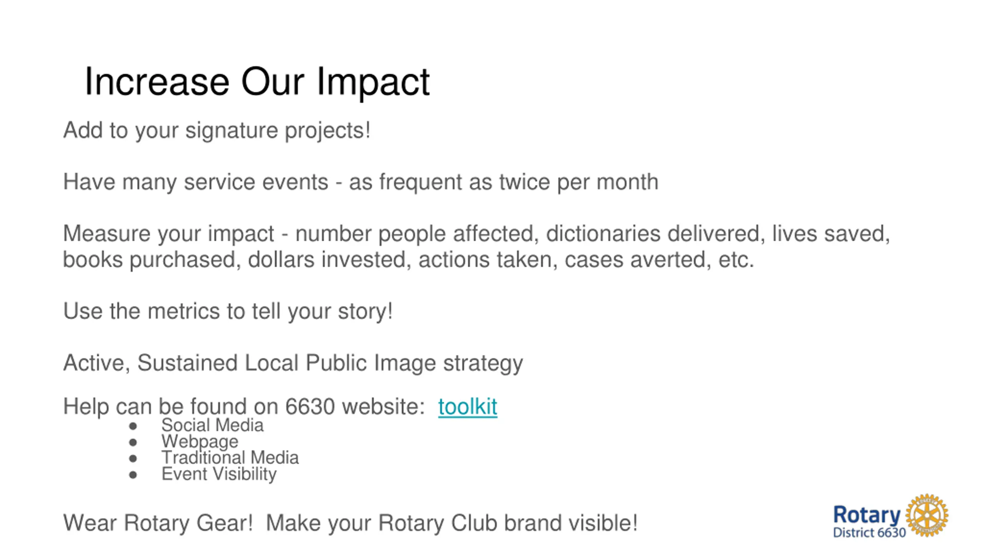
Task: Click the Rotary wordmark in the logo
Action: pyautogui.click(x=867, y=515)
